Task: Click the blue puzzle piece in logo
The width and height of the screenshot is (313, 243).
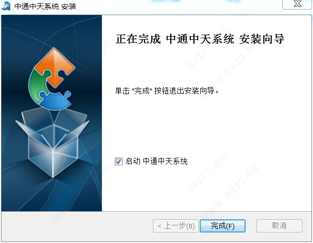Action: pos(55,101)
